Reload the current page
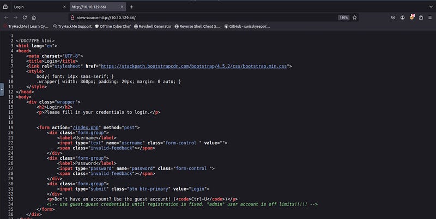This screenshot has height=219, width=436. [25, 17]
